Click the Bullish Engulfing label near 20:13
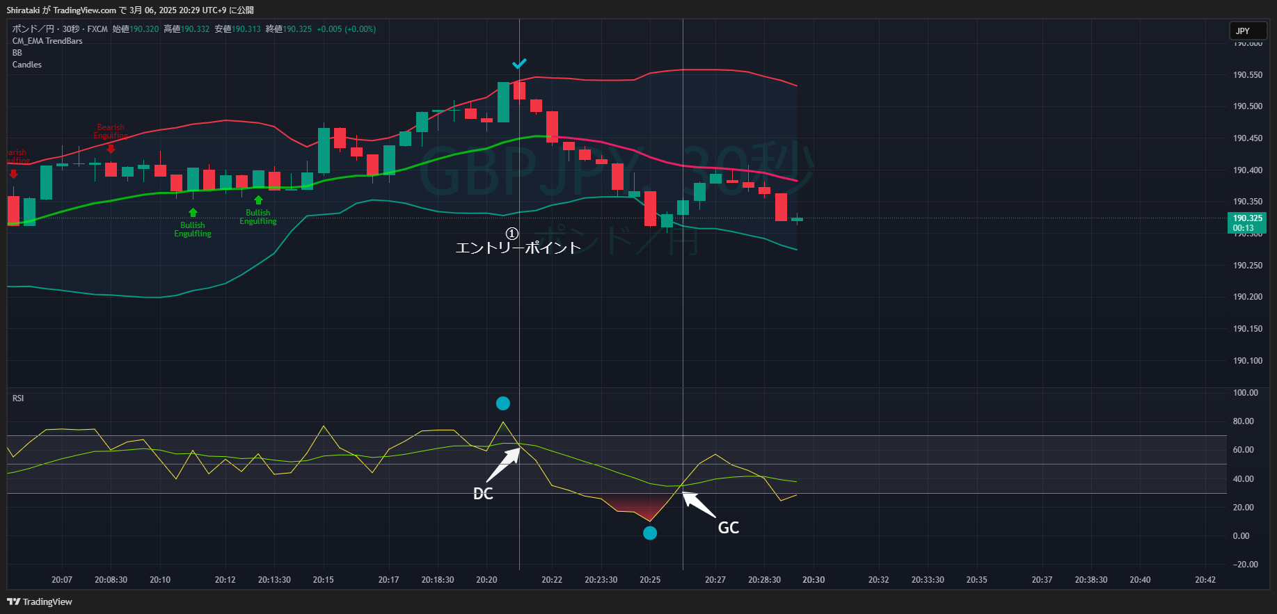Viewport: 1277px width, 614px height. pyautogui.click(x=258, y=217)
